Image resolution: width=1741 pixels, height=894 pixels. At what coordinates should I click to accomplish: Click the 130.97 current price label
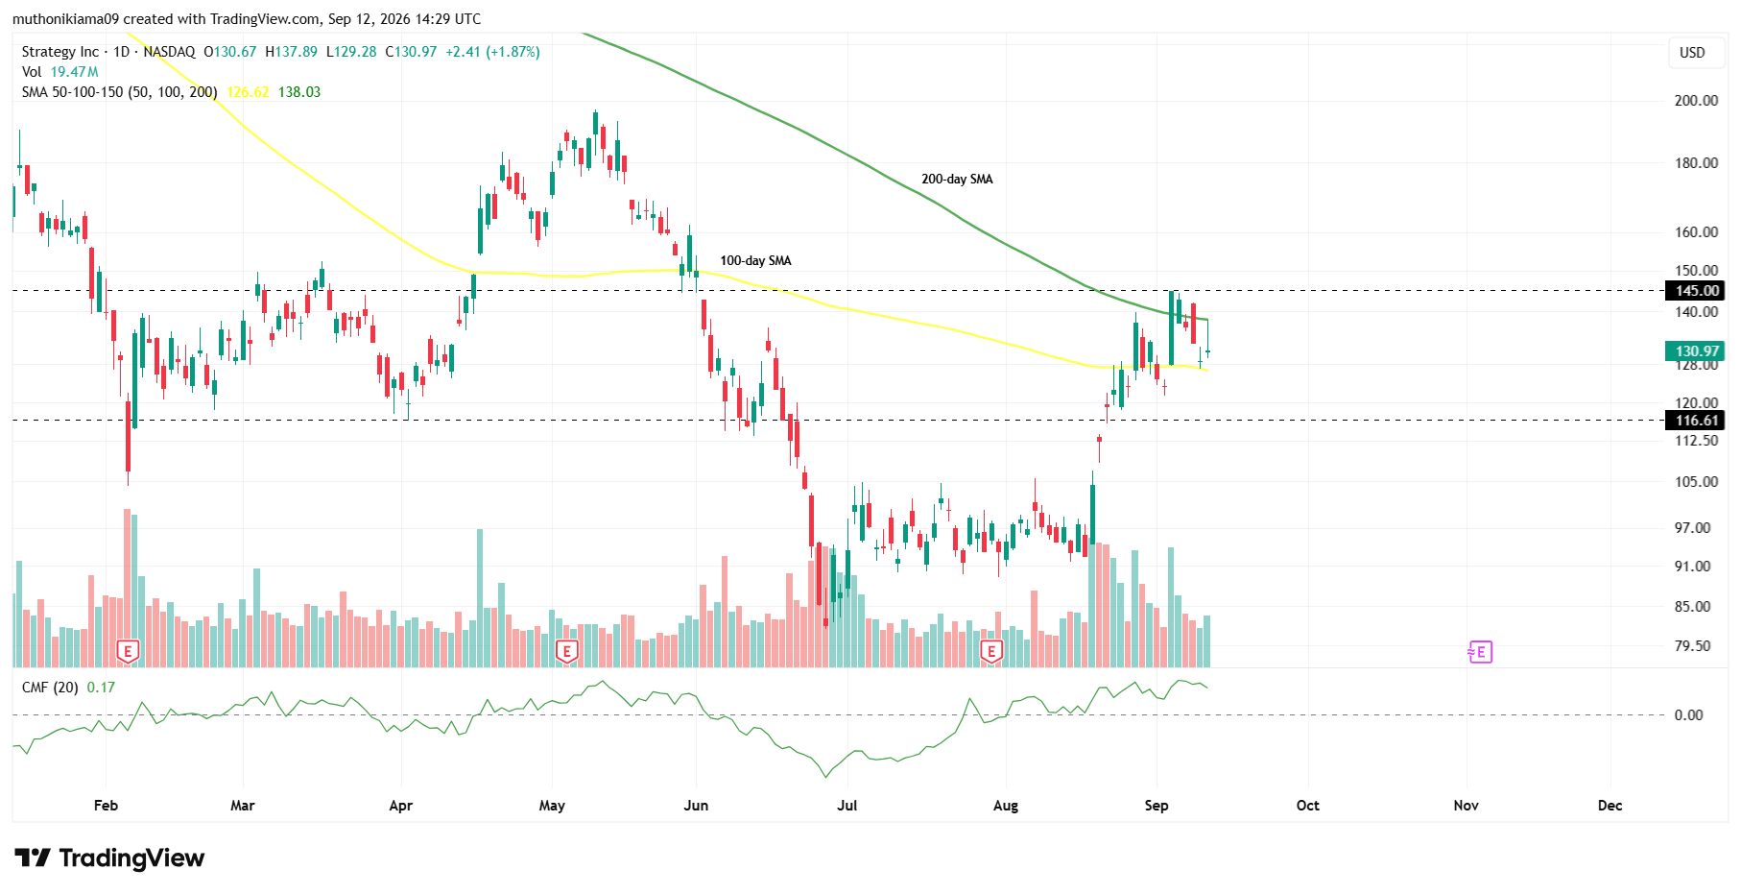pyautogui.click(x=1696, y=351)
